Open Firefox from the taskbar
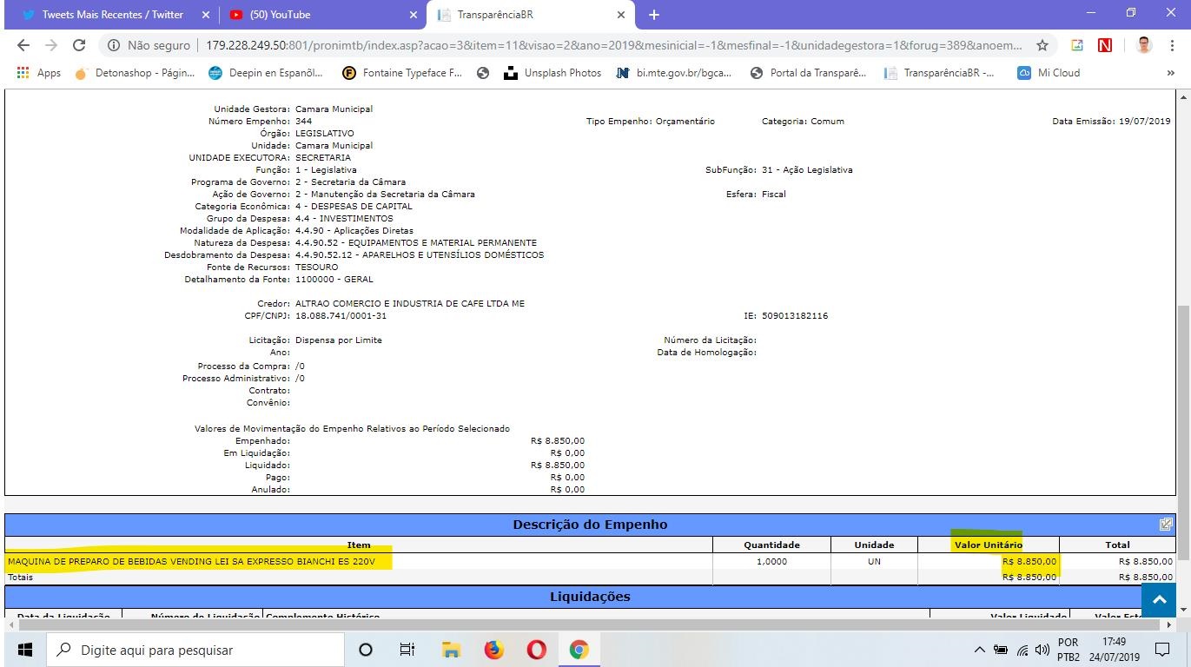Screen dimensions: 1191x667 [494, 650]
